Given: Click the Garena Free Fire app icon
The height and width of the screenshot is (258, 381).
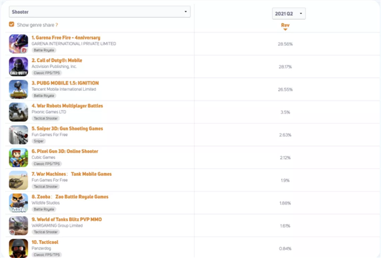Looking at the screenshot, I should click(x=18, y=44).
